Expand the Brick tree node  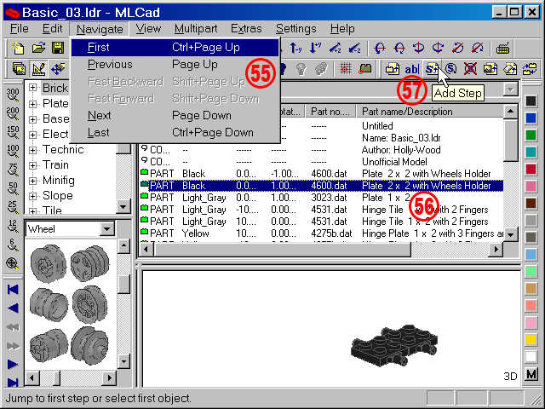[32, 88]
